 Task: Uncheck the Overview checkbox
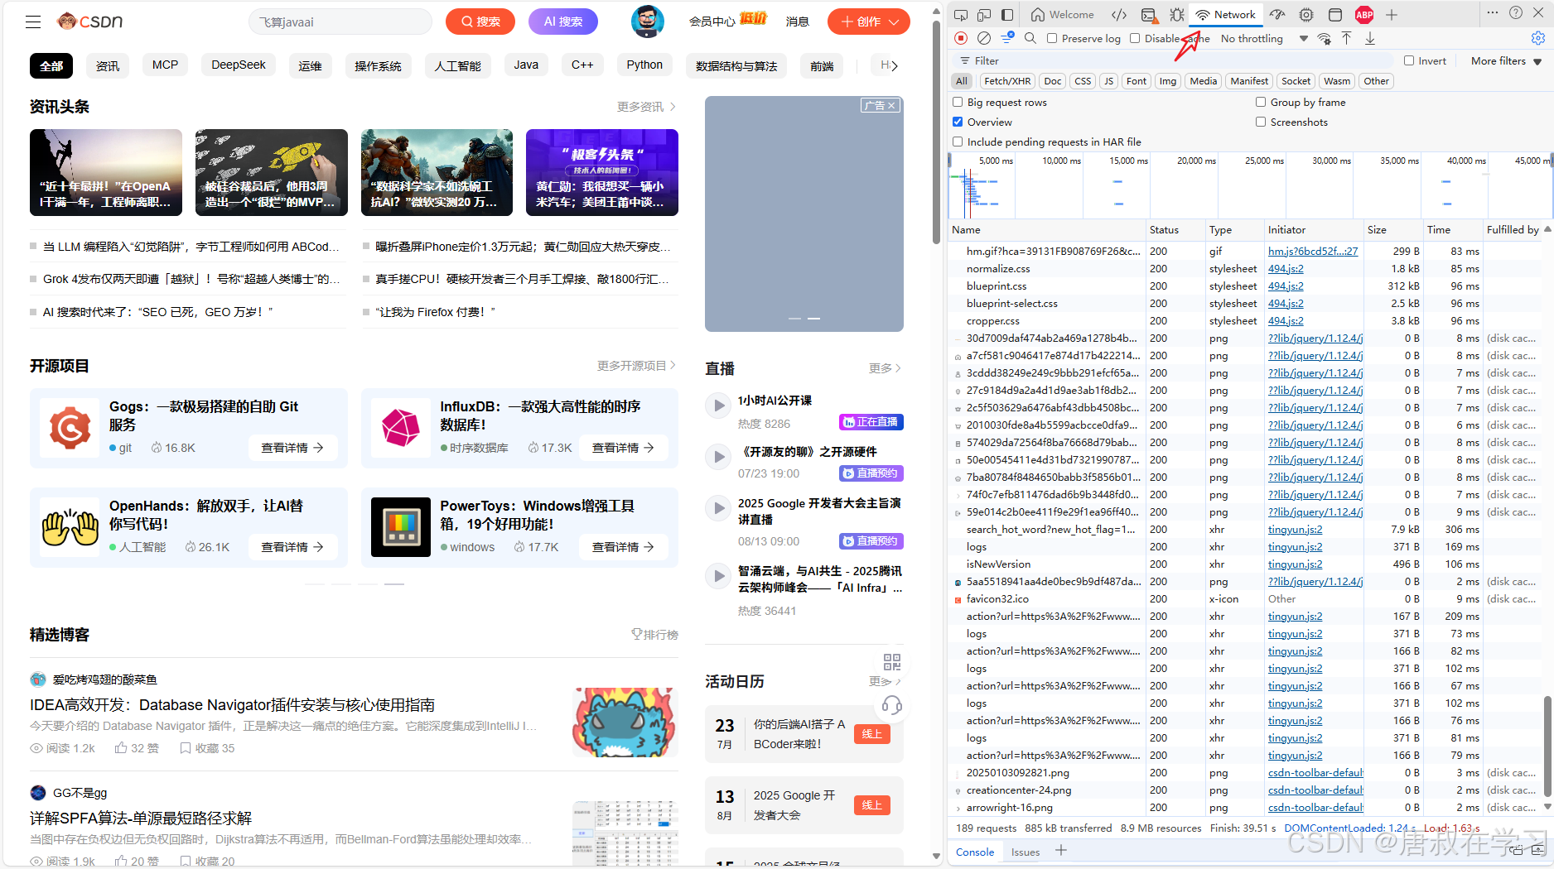(x=958, y=122)
